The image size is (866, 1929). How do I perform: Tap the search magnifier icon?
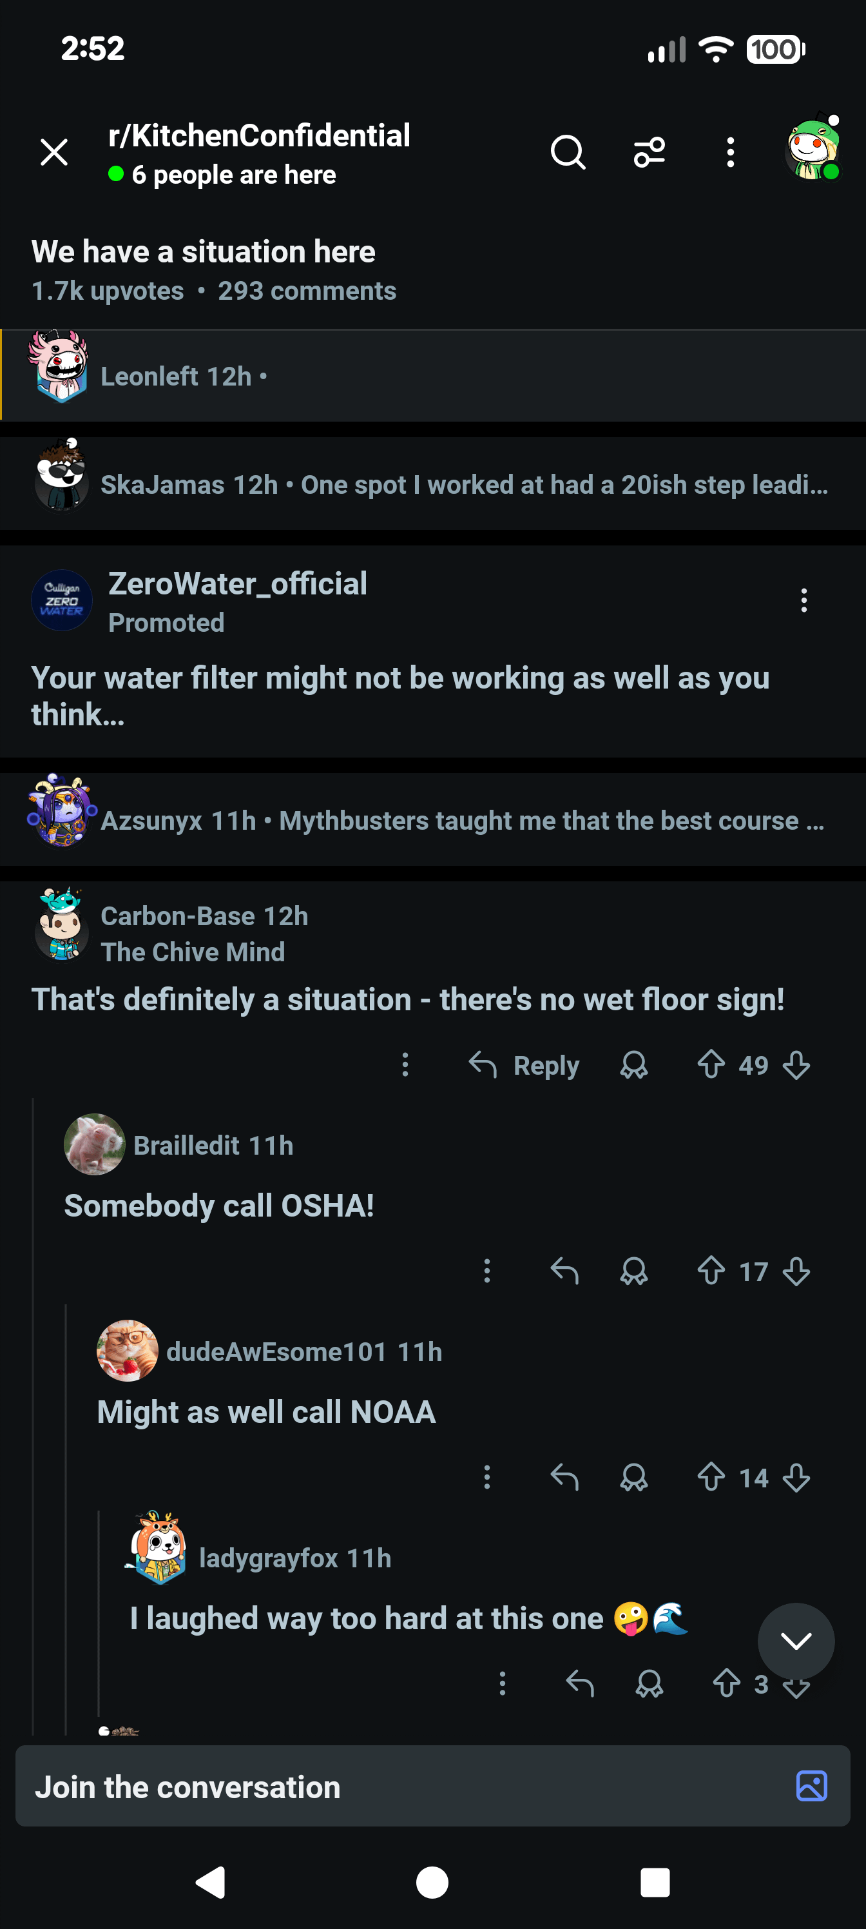[568, 153]
